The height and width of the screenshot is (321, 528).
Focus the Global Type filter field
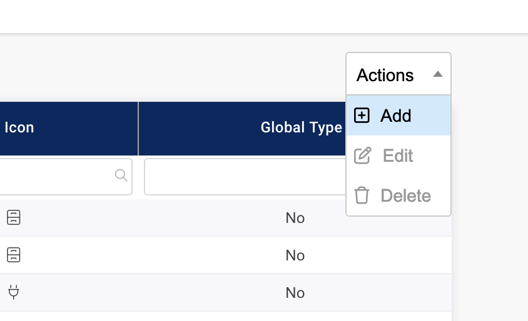(x=244, y=177)
